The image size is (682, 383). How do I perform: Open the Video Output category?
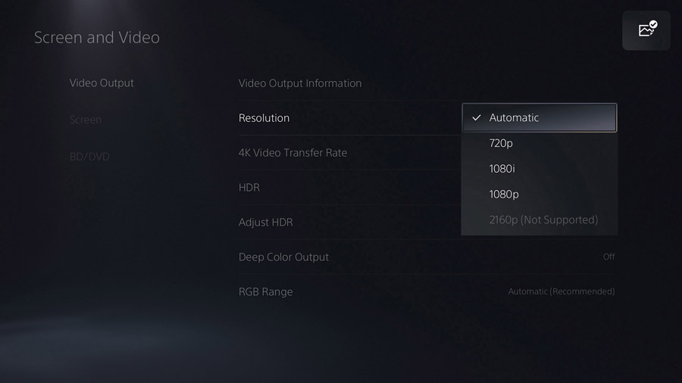[102, 83]
